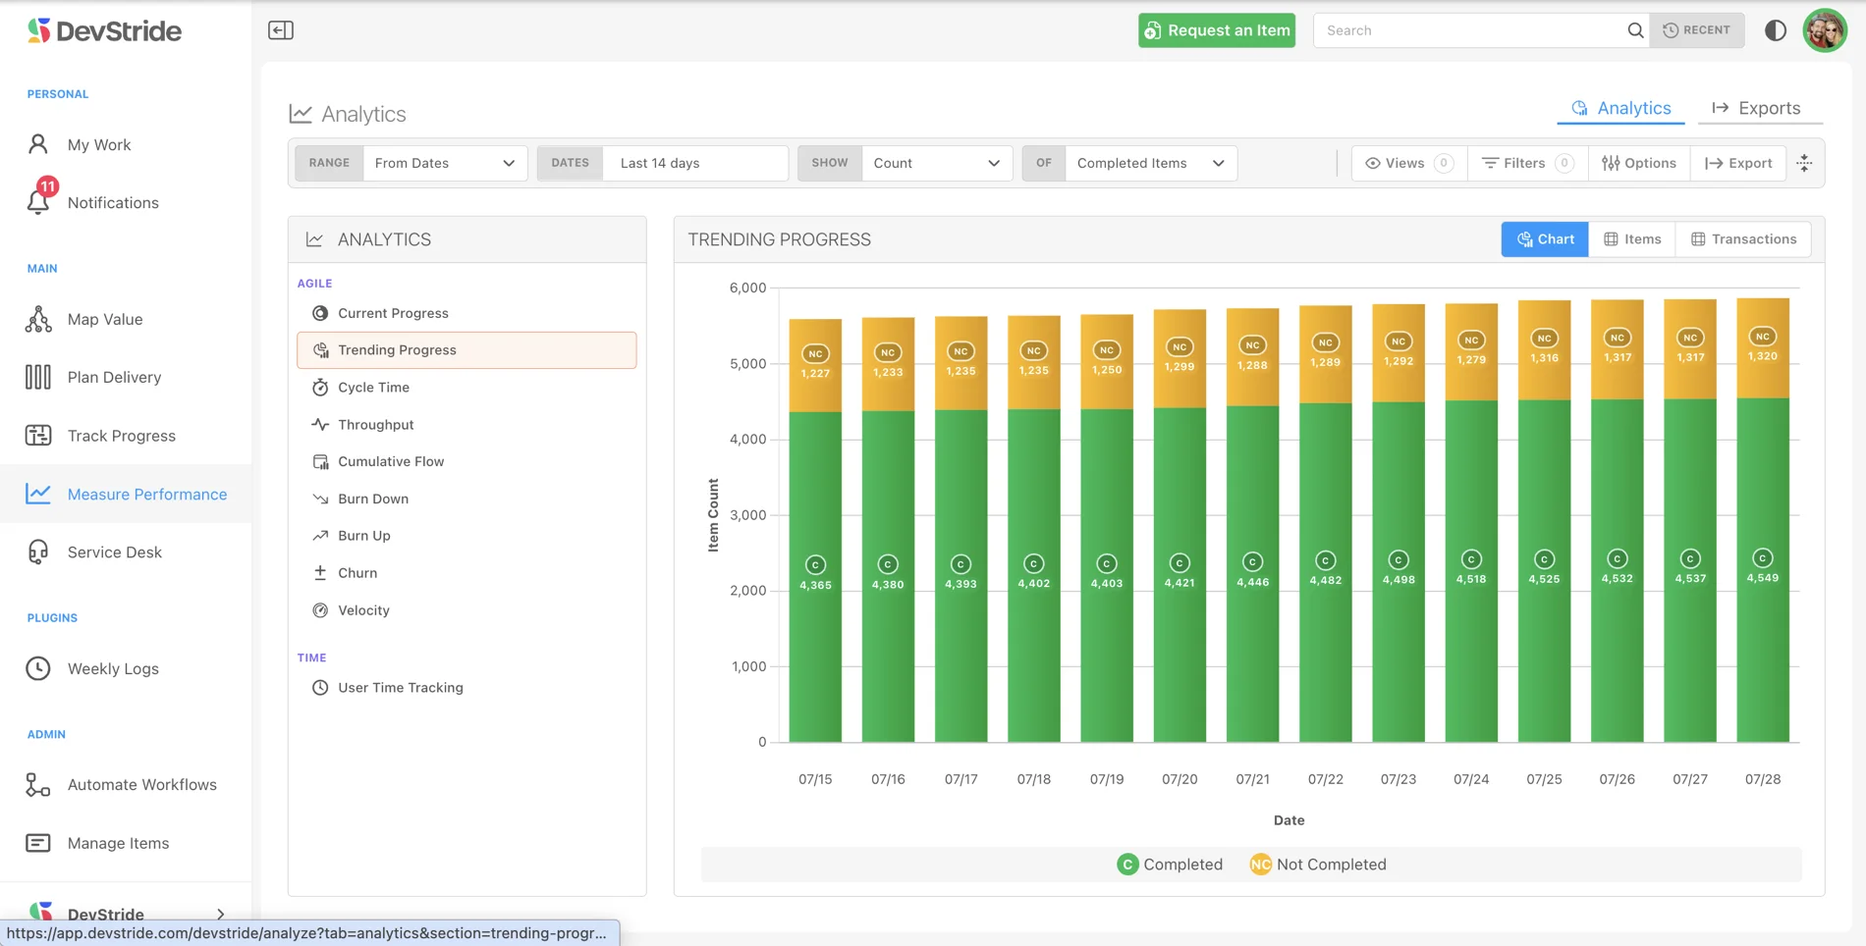Select the Cumulative Flow icon

point(320,461)
